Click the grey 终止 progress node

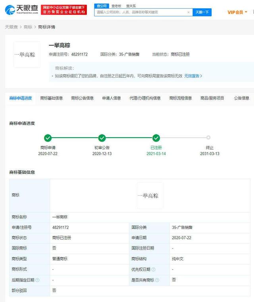(208, 138)
